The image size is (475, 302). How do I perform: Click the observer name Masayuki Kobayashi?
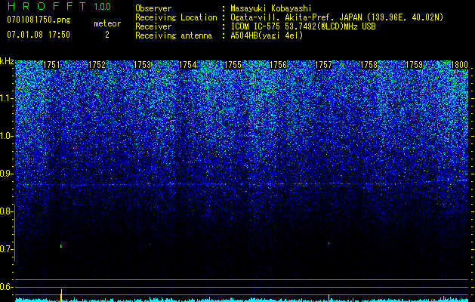point(271,8)
